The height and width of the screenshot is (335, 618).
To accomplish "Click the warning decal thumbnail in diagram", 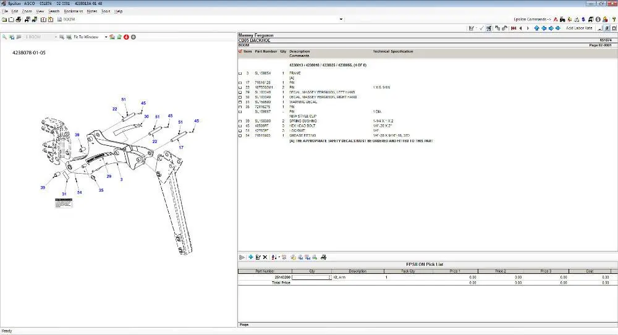I will (64, 203).
